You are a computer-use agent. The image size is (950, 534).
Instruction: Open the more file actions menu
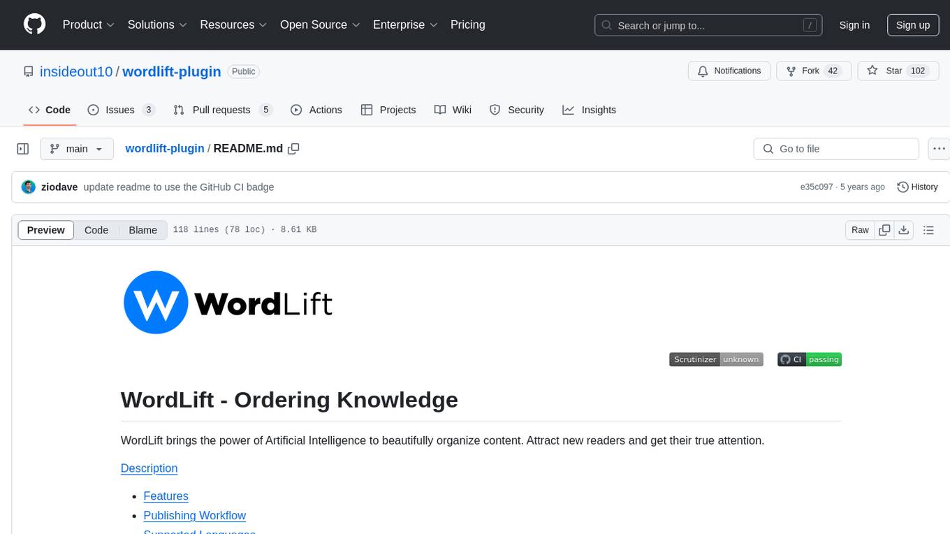[939, 149]
